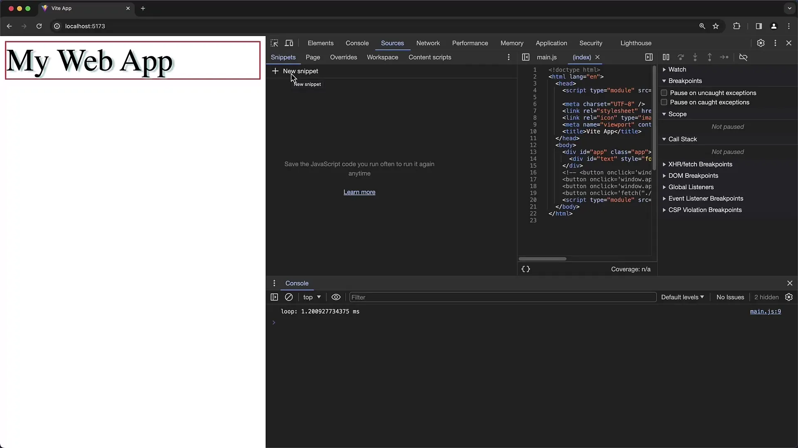
Task: Click the eye/visibility toggle in Console
Action: [336, 297]
